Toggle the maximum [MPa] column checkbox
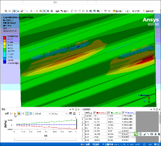 (109, 113)
